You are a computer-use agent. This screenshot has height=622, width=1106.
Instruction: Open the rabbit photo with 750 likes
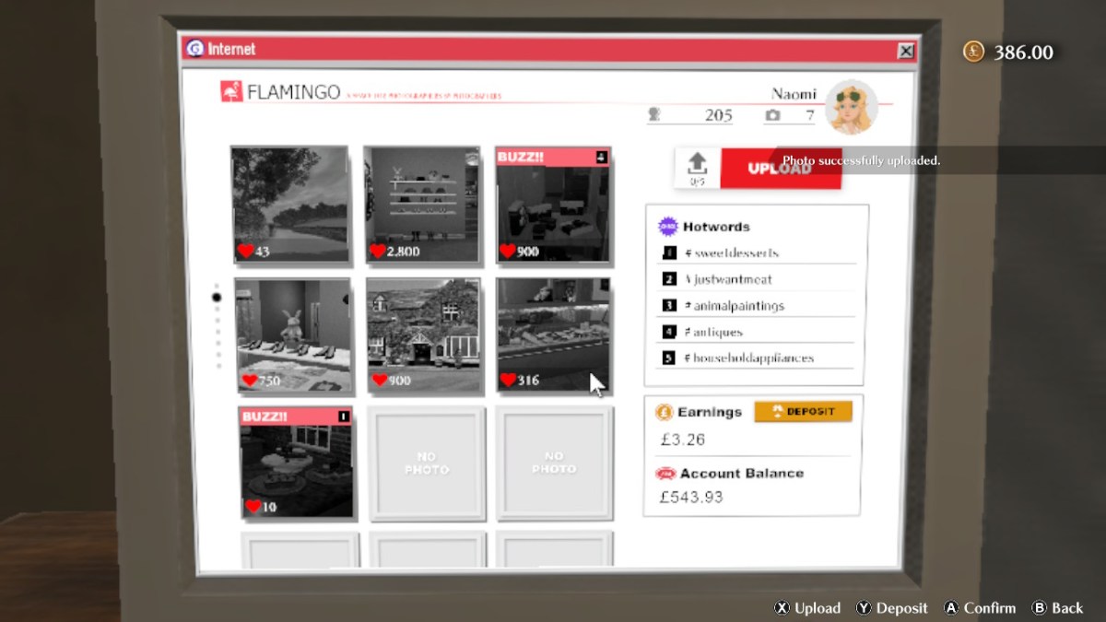click(x=292, y=335)
